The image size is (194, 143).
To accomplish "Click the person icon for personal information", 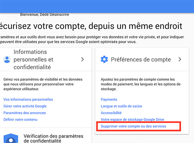I will (7, 59).
